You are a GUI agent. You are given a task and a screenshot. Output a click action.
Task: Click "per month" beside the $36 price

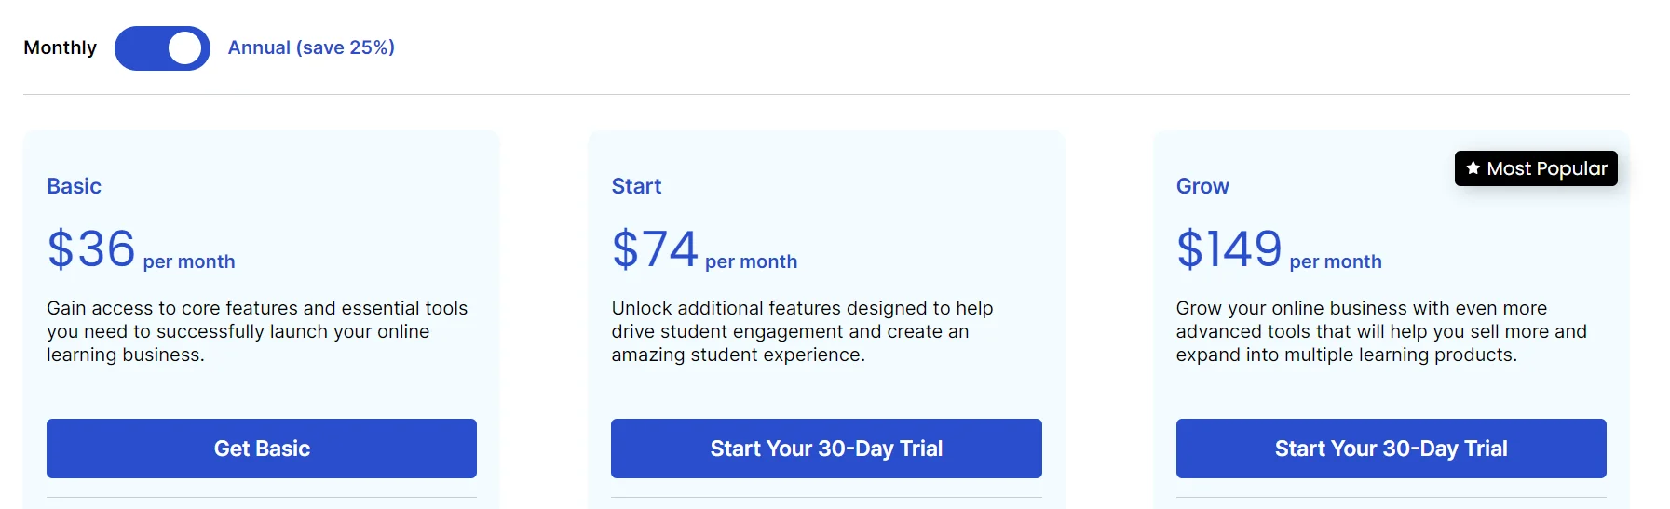click(x=189, y=262)
